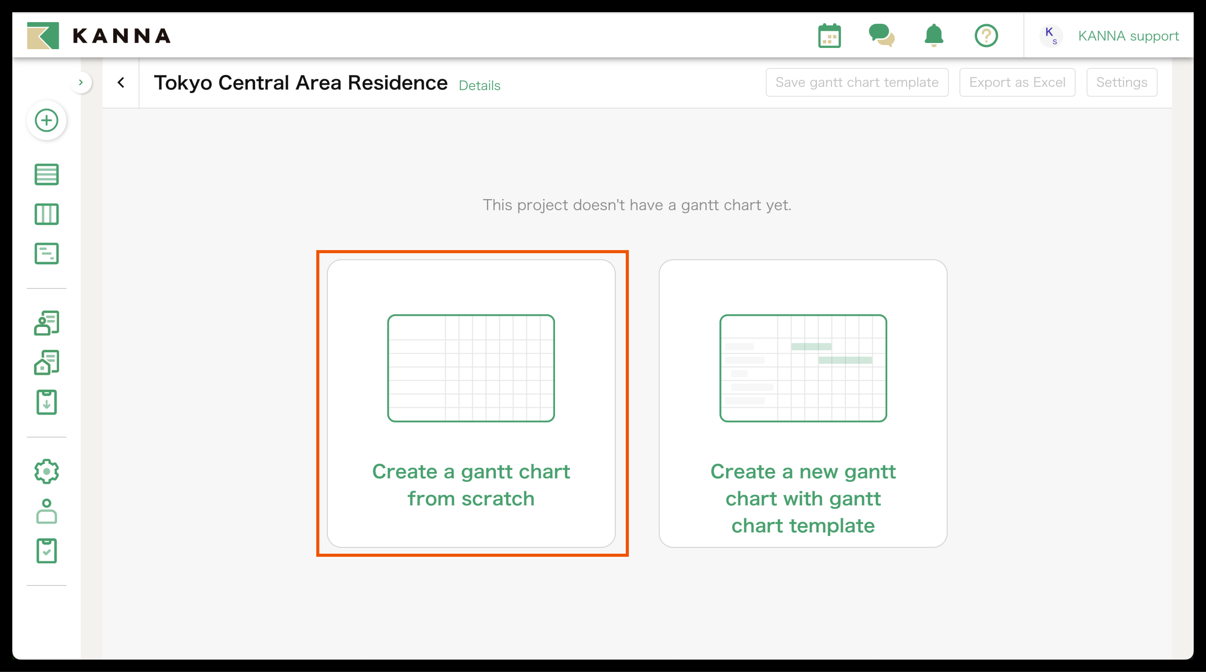The image size is (1206, 672).
Task: Open the project list view icon in sidebar
Action: (x=46, y=175)
